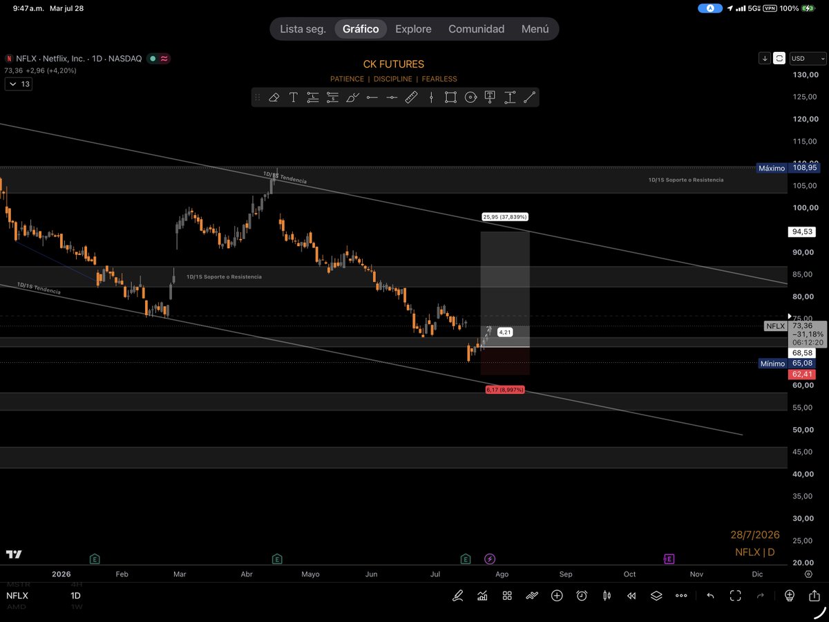
Task: Select the Text tool in drawing toolbar
Action: [293, 97]
